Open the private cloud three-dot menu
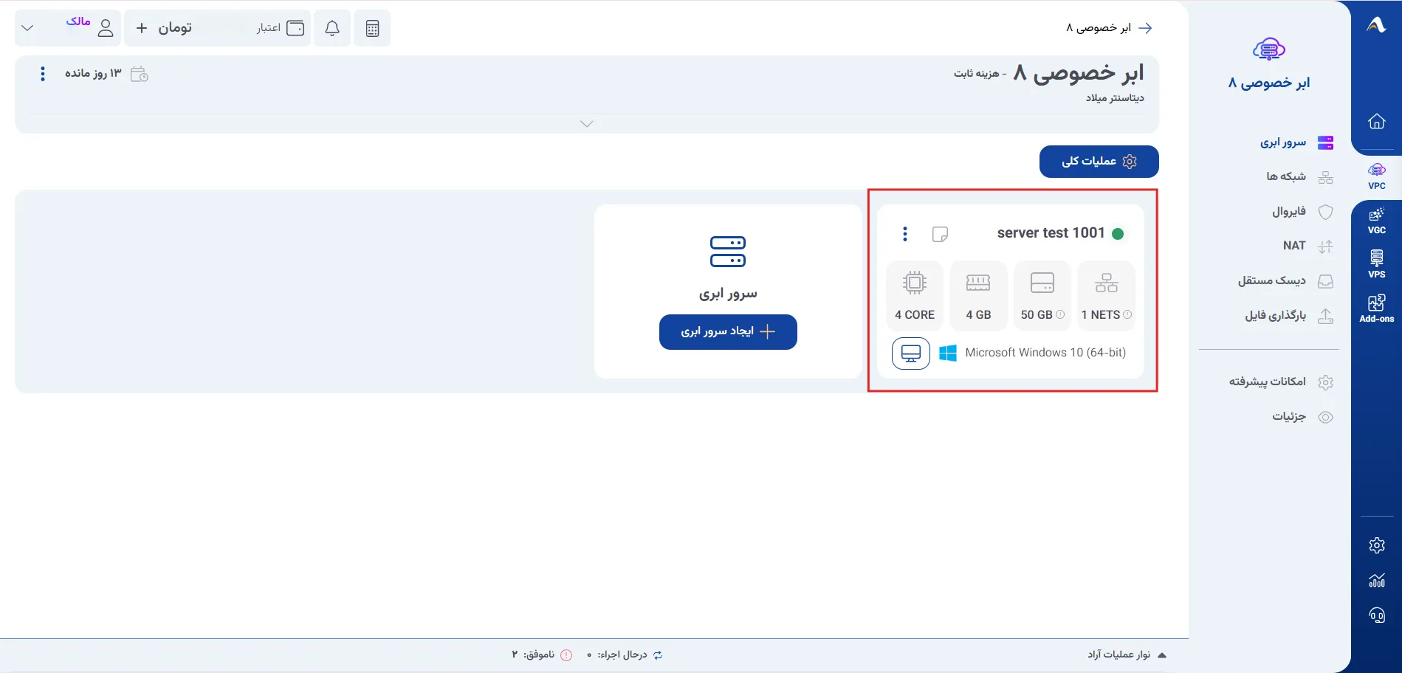Viewport: 1402px width, 673px height. pos(43,74)
